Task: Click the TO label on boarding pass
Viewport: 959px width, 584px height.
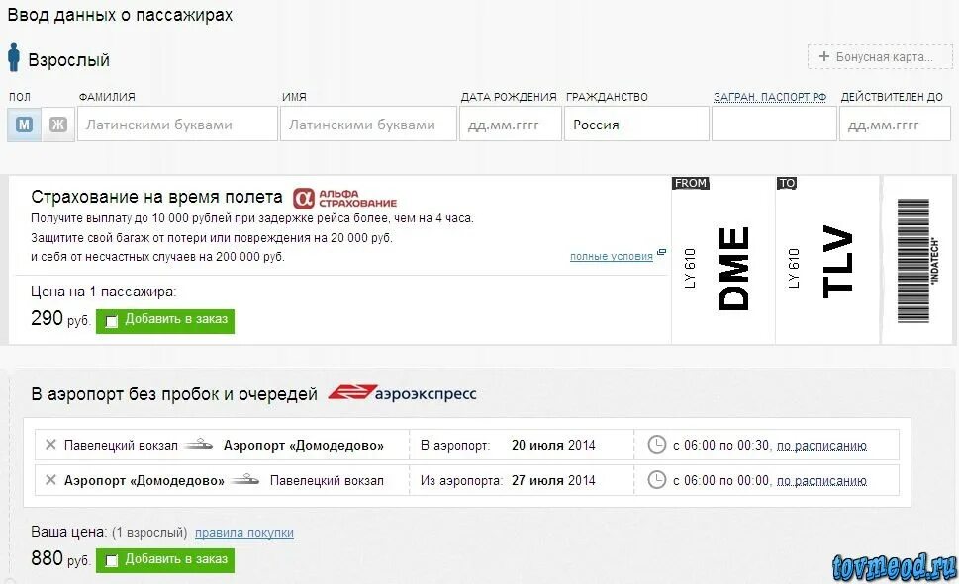Action: tap(787, 183)
